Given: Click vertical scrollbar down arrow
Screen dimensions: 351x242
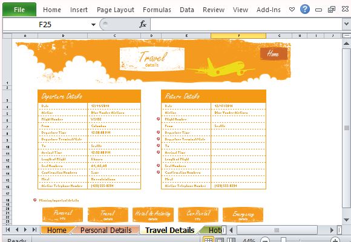Looking at the screenshot, I should (x=346, y=220).
